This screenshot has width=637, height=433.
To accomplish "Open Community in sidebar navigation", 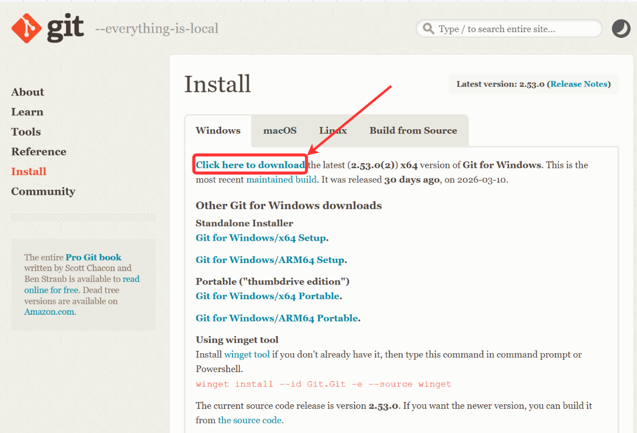I will 44,192.
